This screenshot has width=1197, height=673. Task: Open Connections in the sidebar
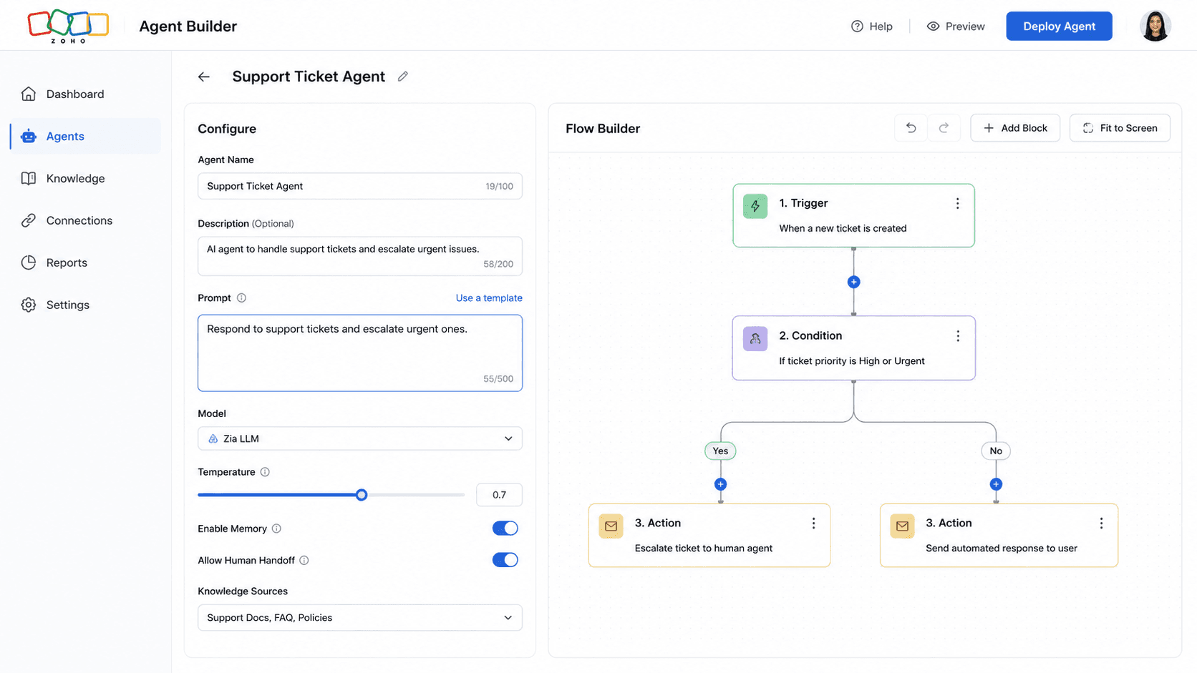[86, 220]
